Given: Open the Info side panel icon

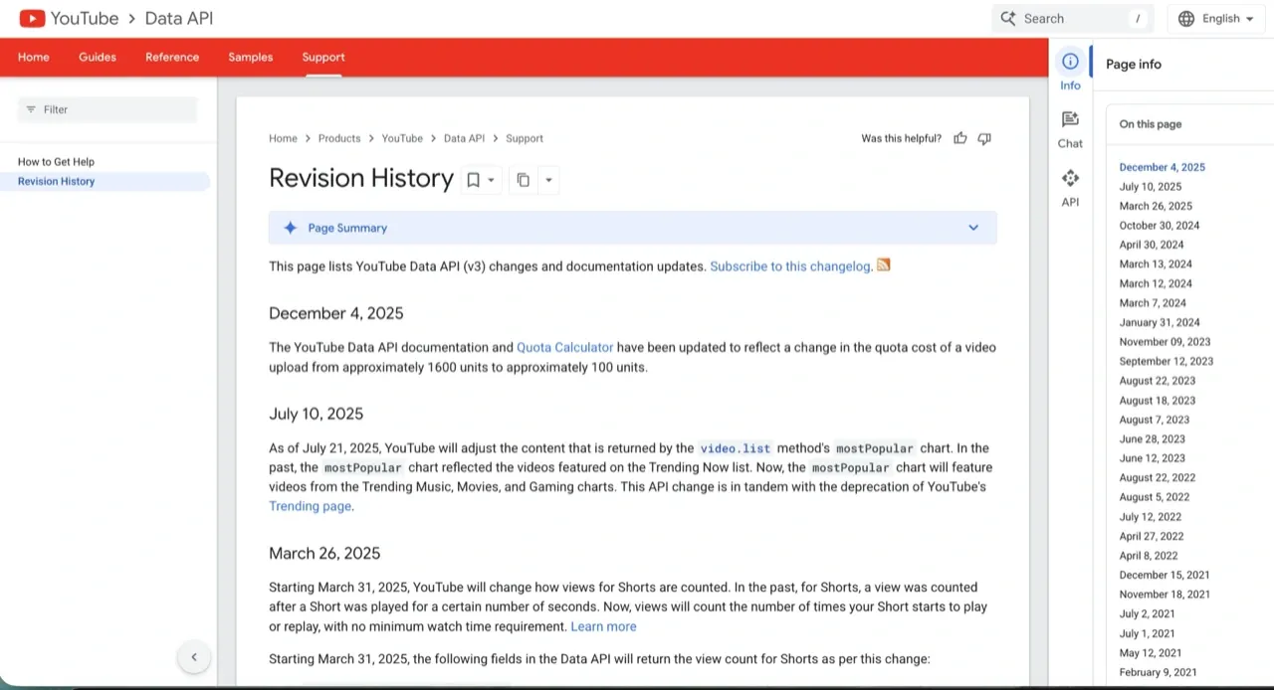Looking at the screenshot, I should pyautogui.click(x=1070, y=62).
